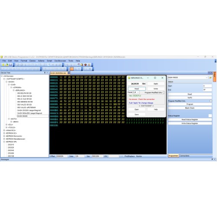Open the file tab list dropdown arrow

[x=69, y=73]
